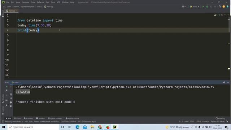Click class2 in the breadcrumb path

click(39, 6)
